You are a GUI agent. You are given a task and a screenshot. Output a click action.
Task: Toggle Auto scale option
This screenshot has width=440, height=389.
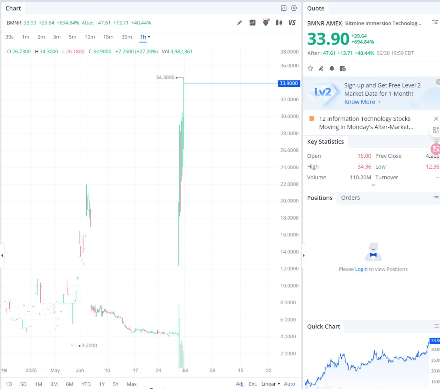(289, 384)
